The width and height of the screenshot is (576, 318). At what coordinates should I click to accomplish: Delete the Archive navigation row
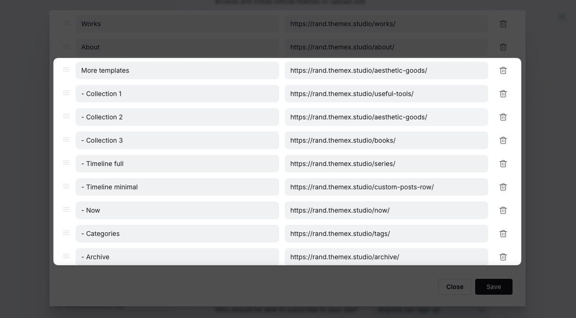[x=503, y=257]
